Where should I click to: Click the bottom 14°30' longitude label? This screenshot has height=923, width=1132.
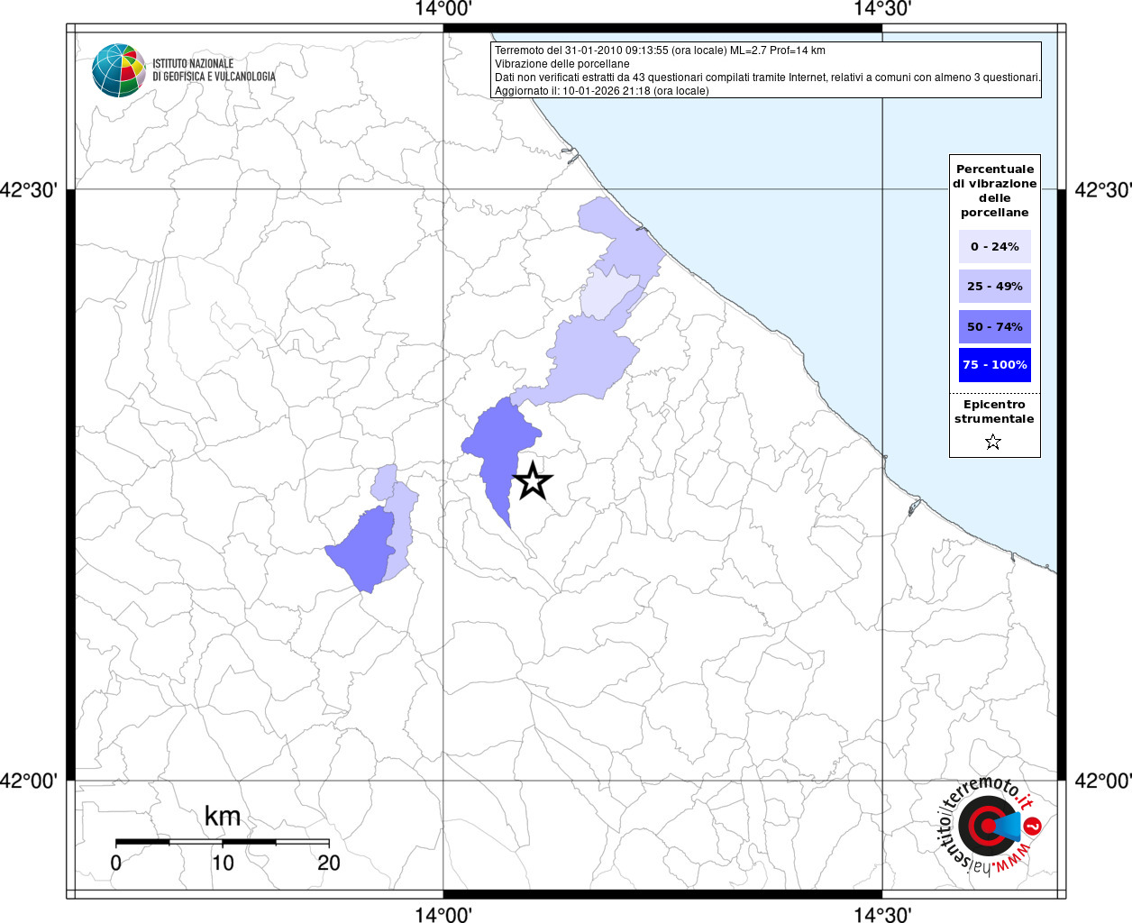click(x=882, y=914)
